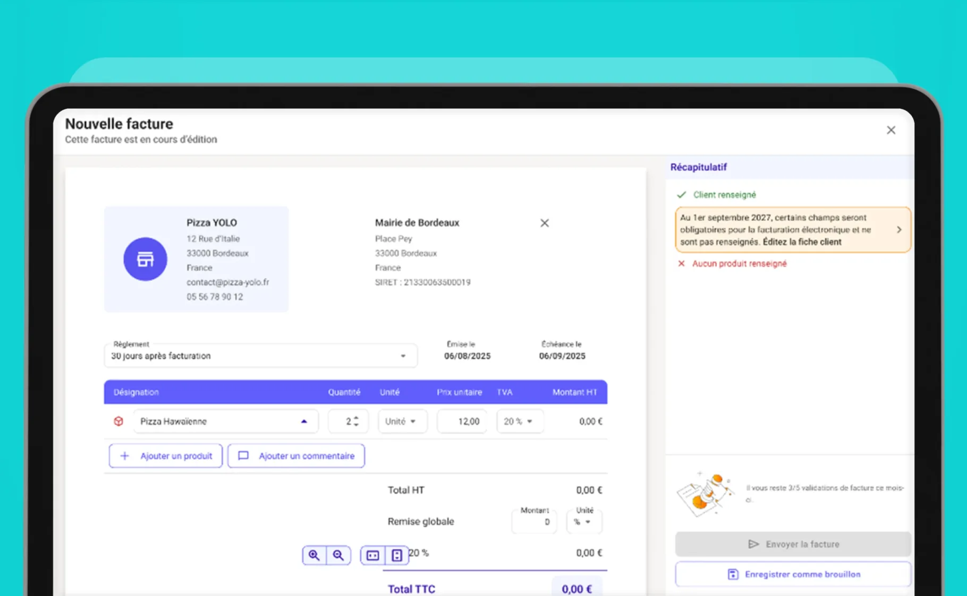967x596 pixels.
Task: Click the invoice validations illustration
Action: click(x=705, y=494)
